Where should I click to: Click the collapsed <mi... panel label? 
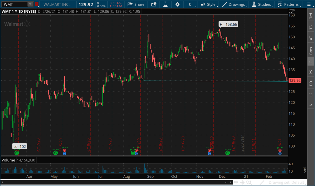pyautogui.click(x=305, y=169)
